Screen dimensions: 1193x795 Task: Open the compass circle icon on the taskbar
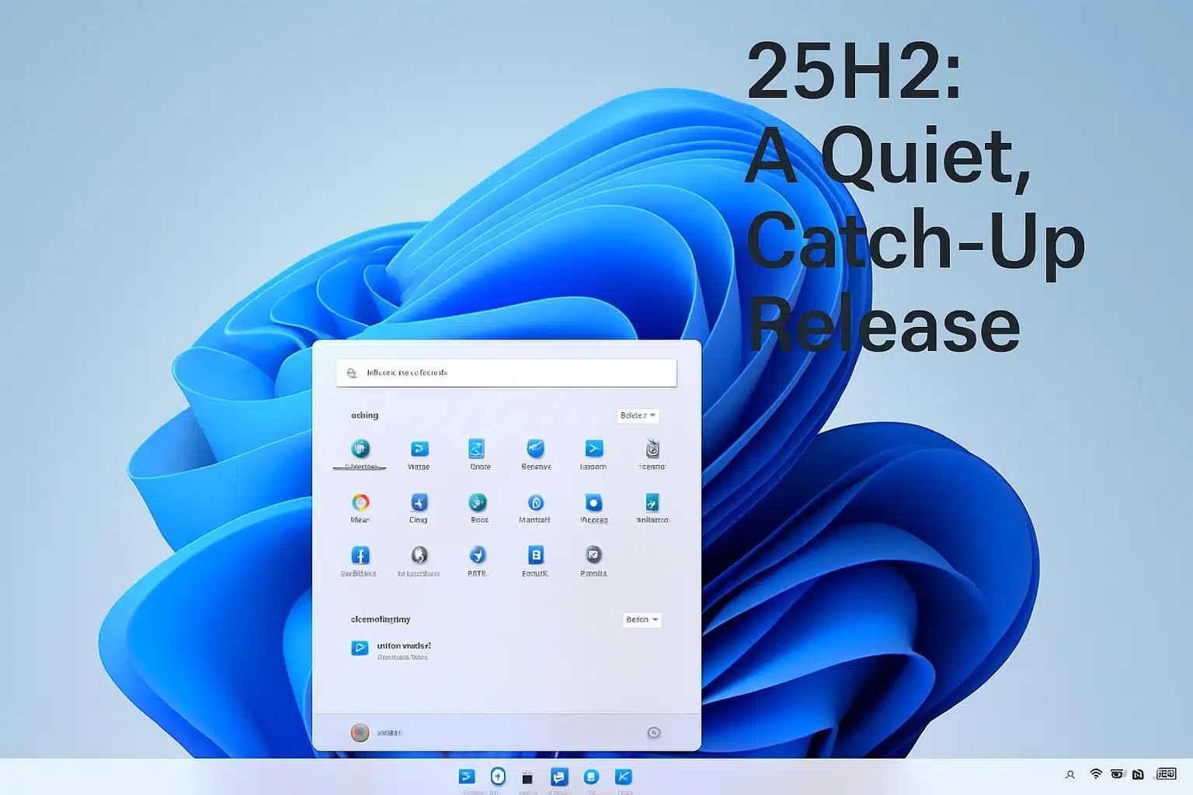[x=498, y=776]
